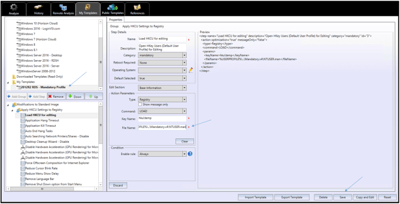The width and height of the screenshot is (400, 204).
Task: Collapse Apply HKCU Settings to Registry group
Action: (x=12, y=110)
